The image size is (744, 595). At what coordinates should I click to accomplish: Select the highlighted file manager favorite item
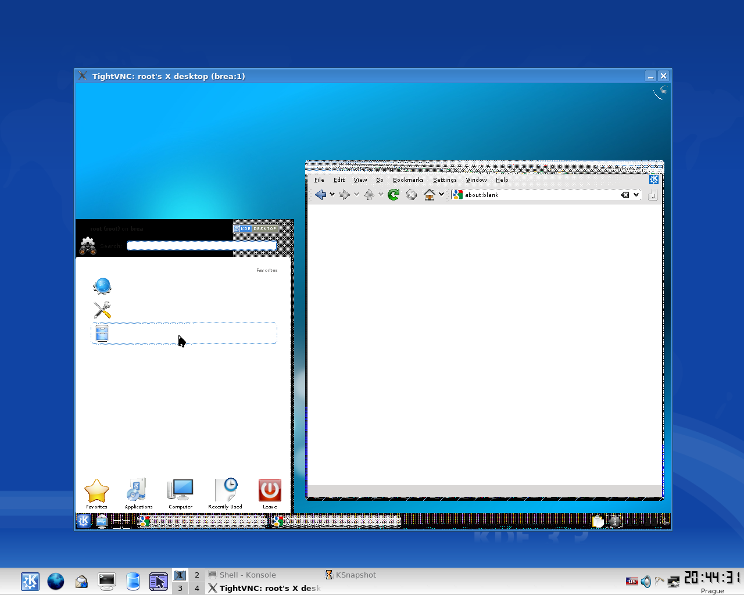[x=184, y=334]
